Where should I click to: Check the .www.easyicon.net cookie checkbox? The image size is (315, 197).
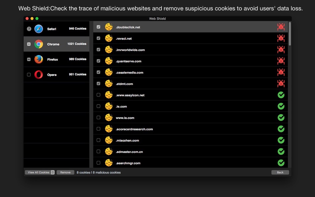point(98,95)
